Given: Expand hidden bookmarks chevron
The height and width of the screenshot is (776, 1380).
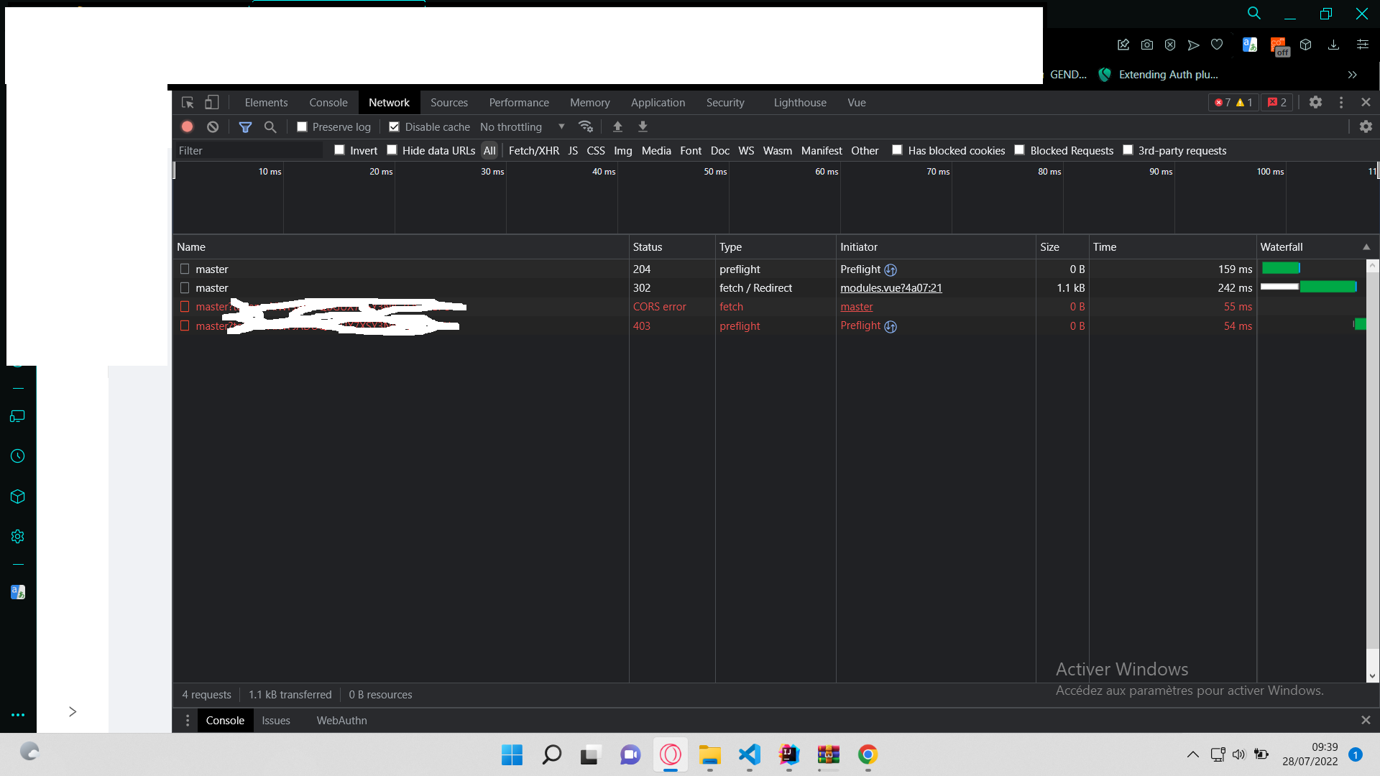Looking at the screenshot, I should point(1352,75).
